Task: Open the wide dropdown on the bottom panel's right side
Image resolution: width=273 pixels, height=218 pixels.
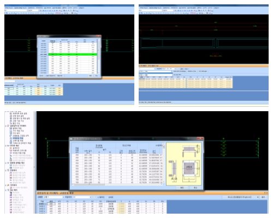Action: 241,197
